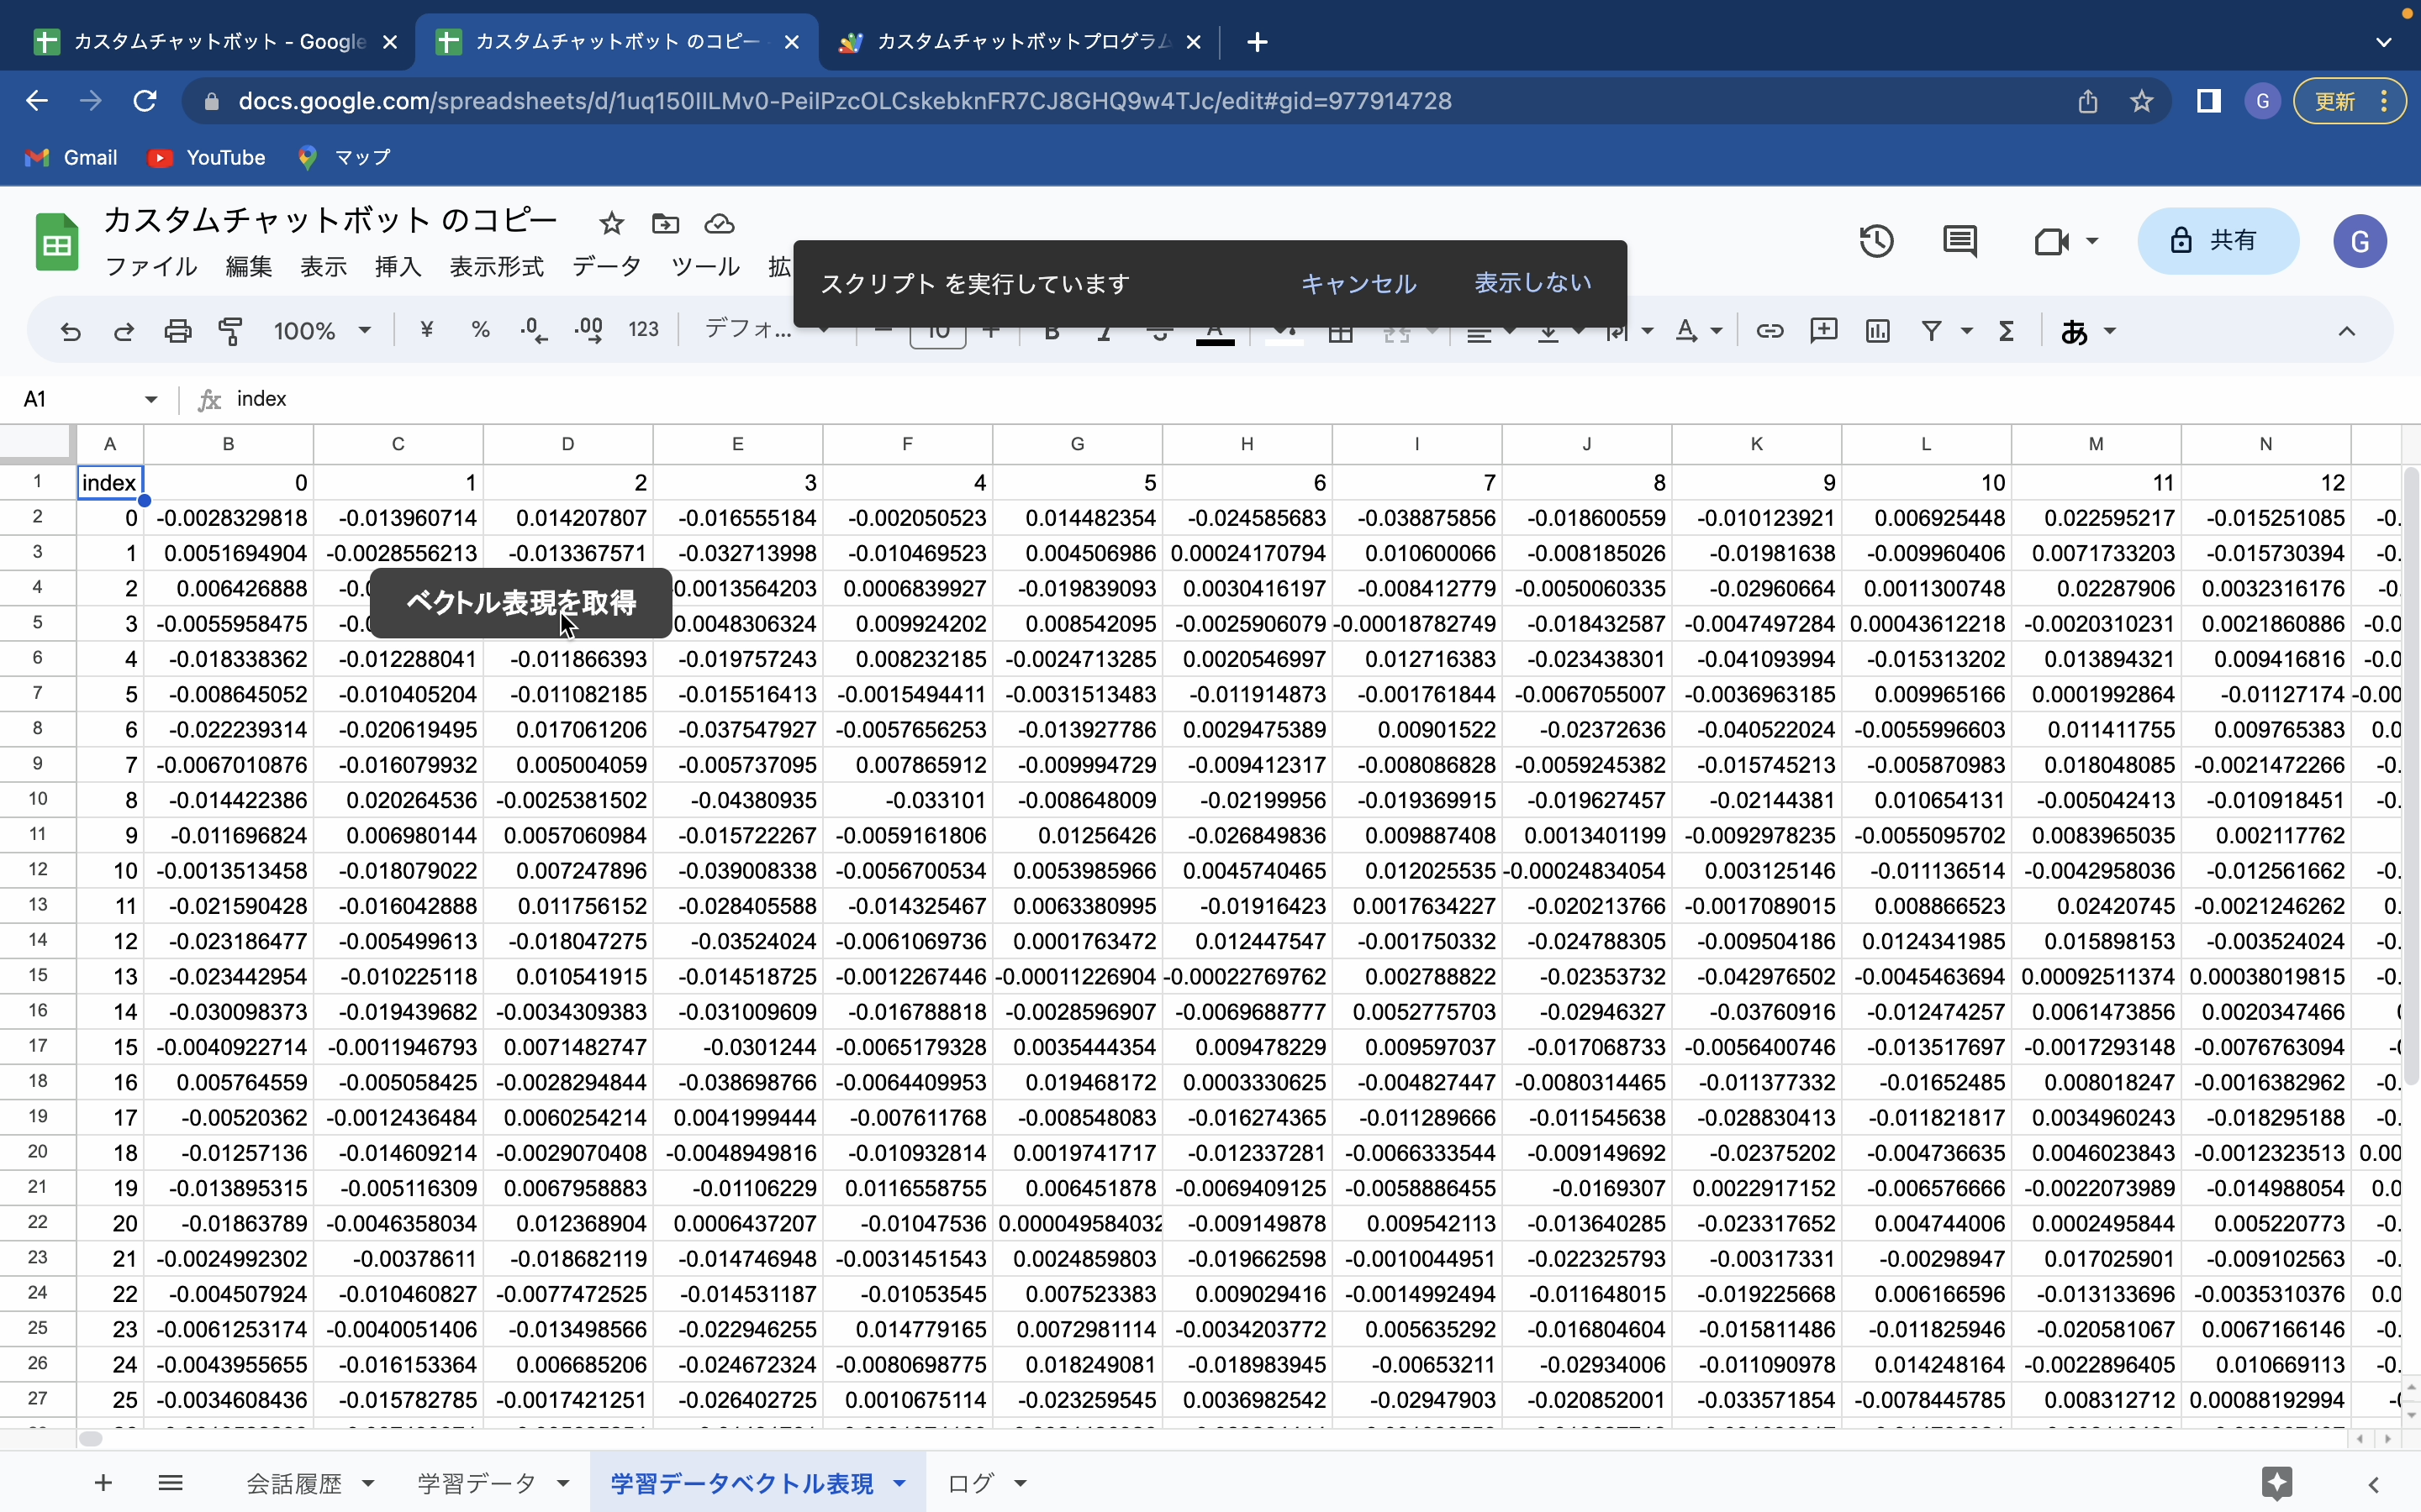Insert a comment with the comment icon
The width and height of the screenshot is (2421, 1512).
pos(1822,330)
